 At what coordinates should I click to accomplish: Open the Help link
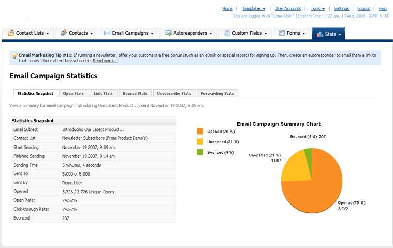coord(382,8)
